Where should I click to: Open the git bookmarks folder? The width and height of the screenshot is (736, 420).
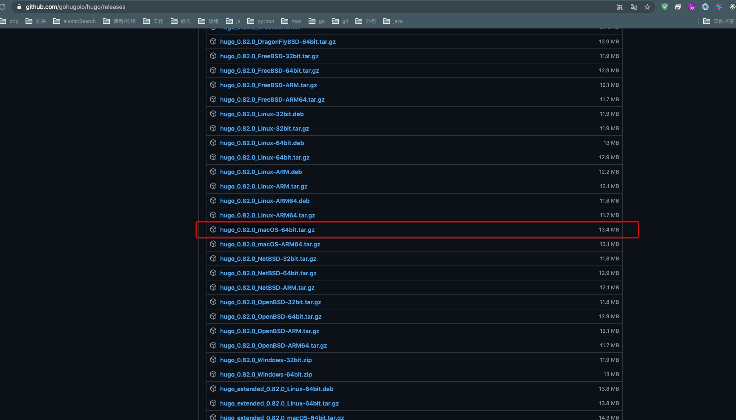[340, 21]
